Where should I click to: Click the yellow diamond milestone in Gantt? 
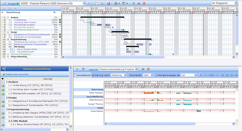coord(109,28)
